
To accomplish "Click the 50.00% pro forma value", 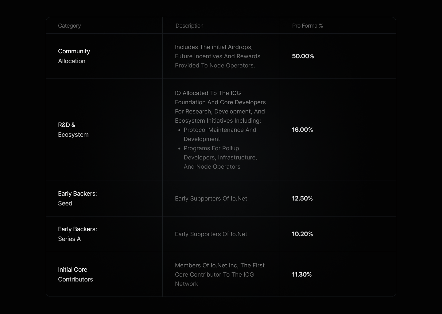I will tap(303, 56).
